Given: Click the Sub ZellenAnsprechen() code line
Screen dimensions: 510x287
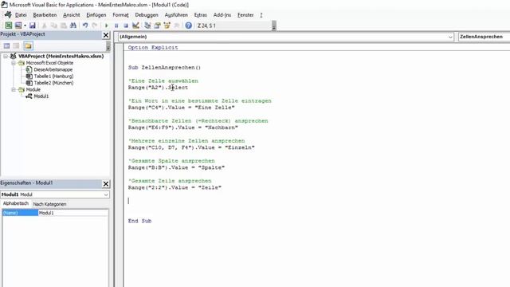Looking at the screenshot, I should pyautogui.click(x=164, y=68).
